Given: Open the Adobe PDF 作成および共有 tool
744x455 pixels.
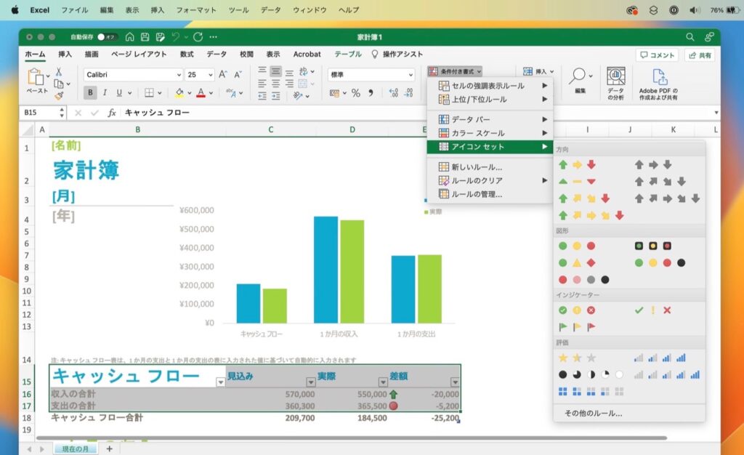Looking at the screenshot, I should (x=658, y=78).
